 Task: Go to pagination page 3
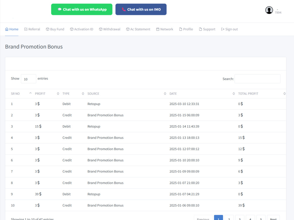[240, 218]
